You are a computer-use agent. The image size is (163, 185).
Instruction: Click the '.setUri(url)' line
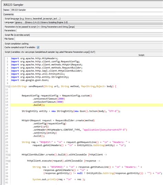pyautogui.click(x=41, y=127)
